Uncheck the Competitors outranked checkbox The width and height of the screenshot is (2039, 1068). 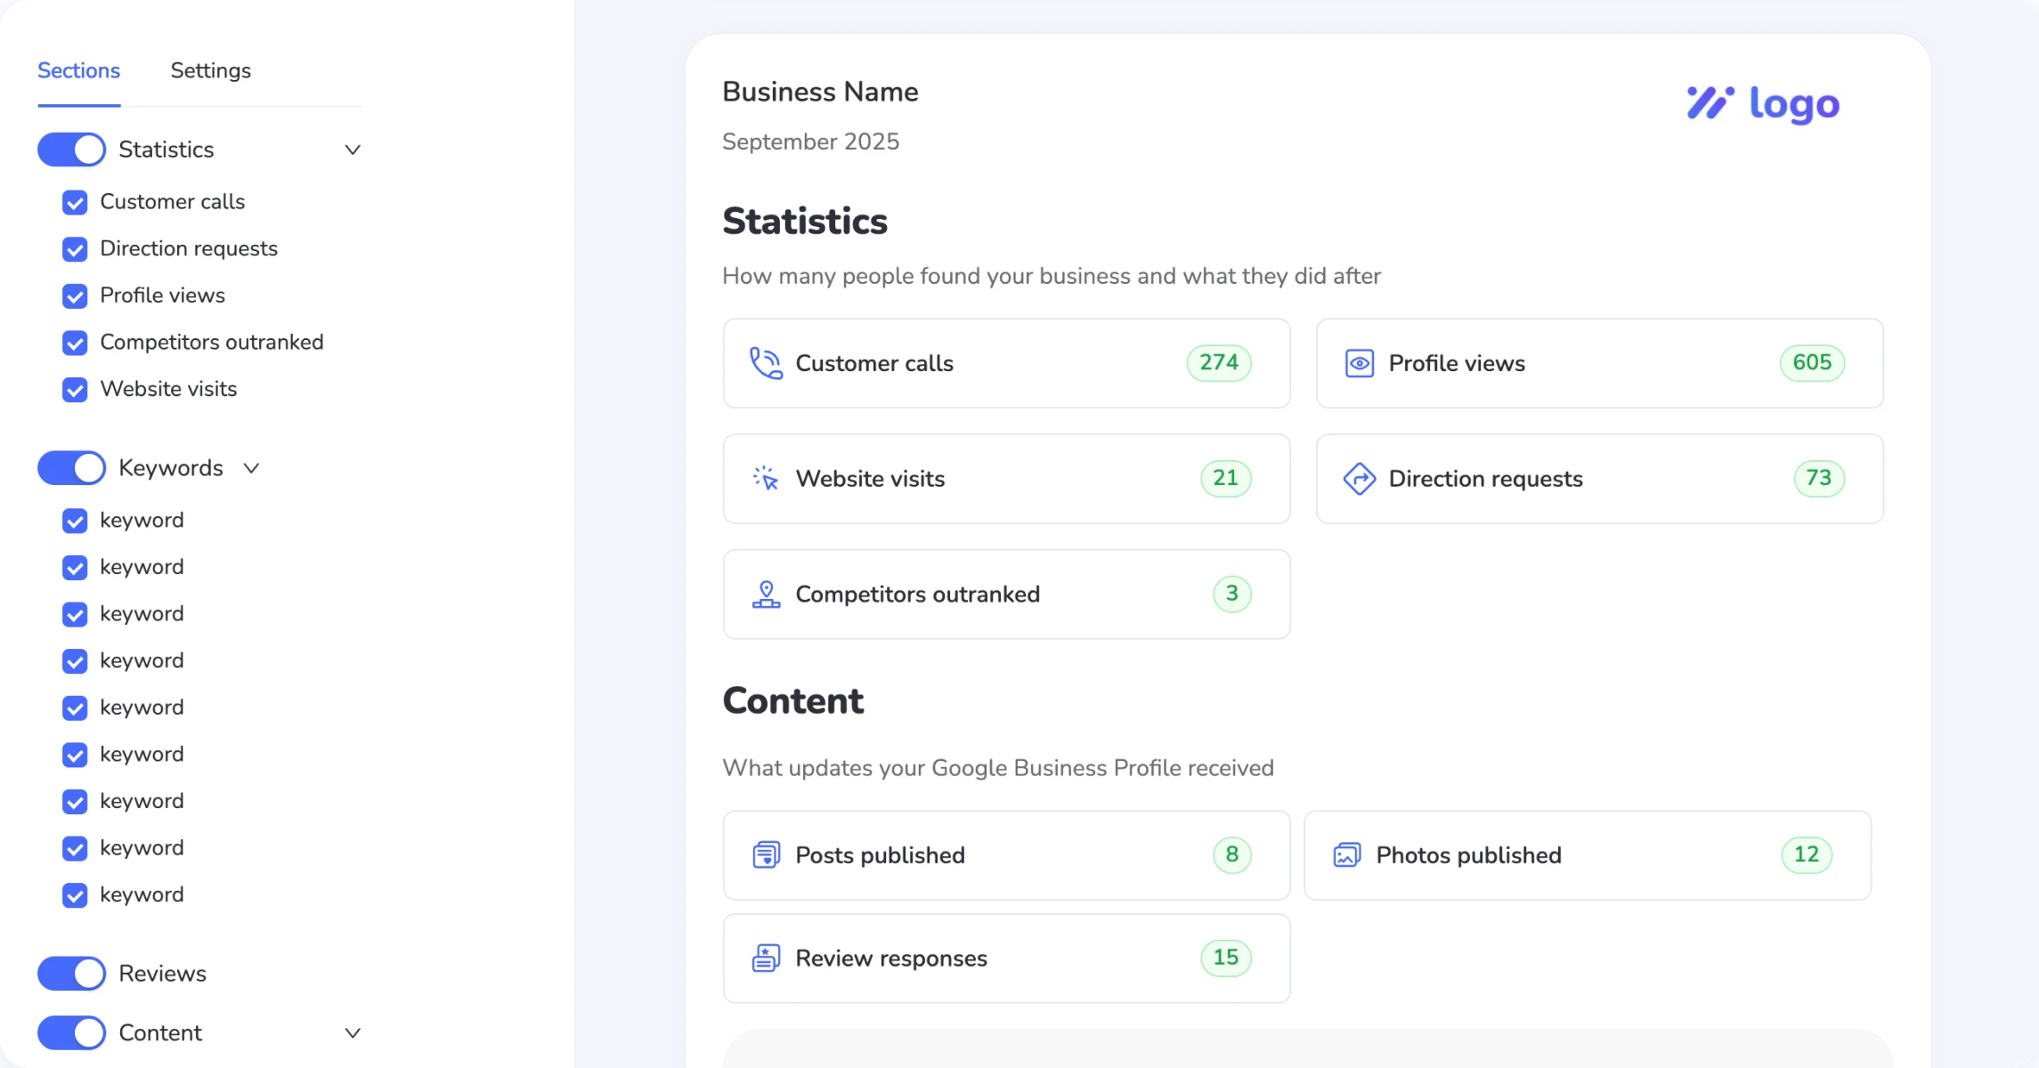tap(75, 343)
